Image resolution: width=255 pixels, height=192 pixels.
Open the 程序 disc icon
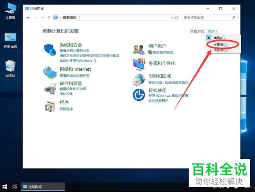pyautogui.click(x=50, y=106)
